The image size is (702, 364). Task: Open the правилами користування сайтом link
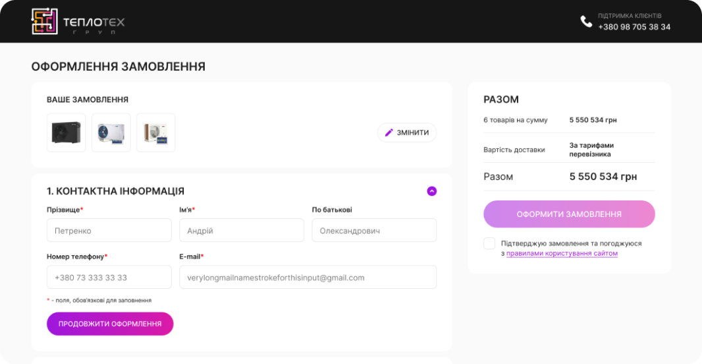[562, 253]
